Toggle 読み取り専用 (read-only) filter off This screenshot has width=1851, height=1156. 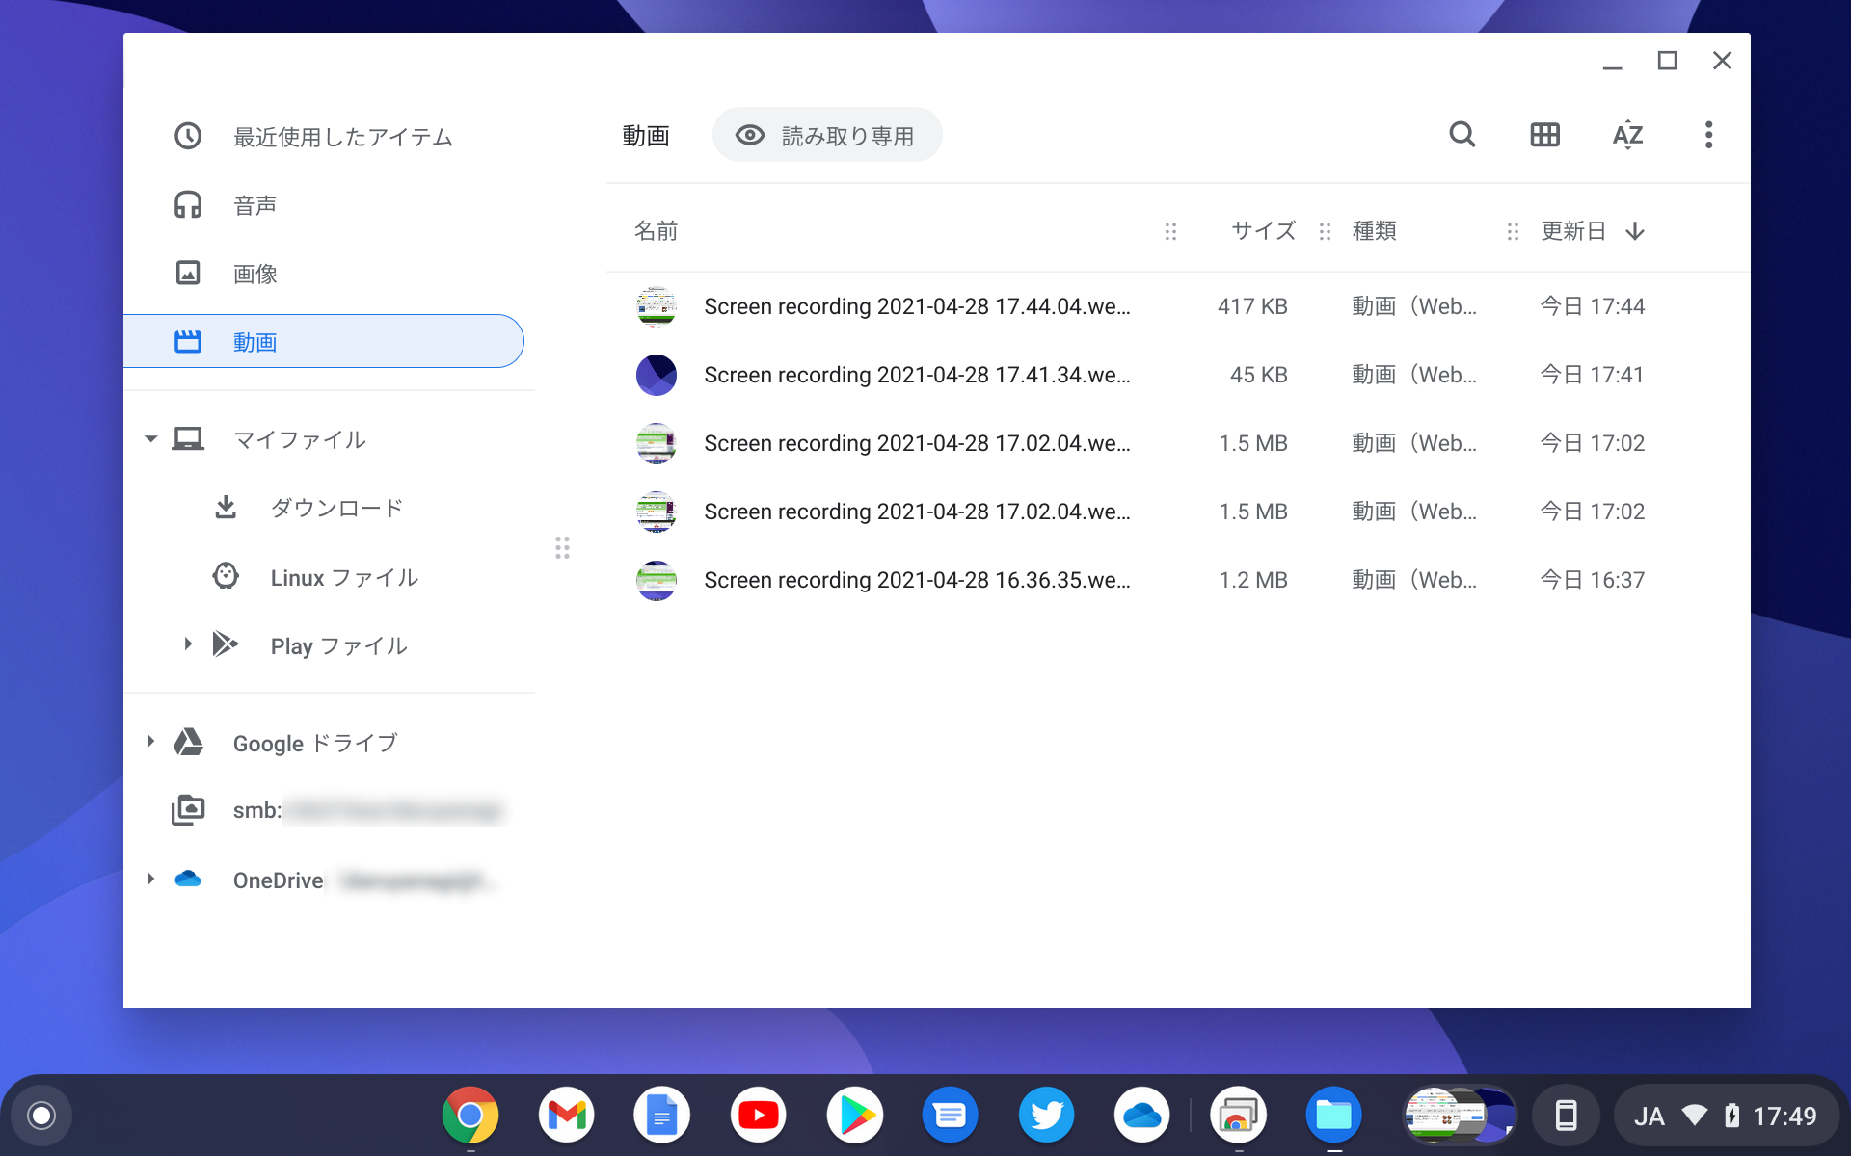click(826, 135)
